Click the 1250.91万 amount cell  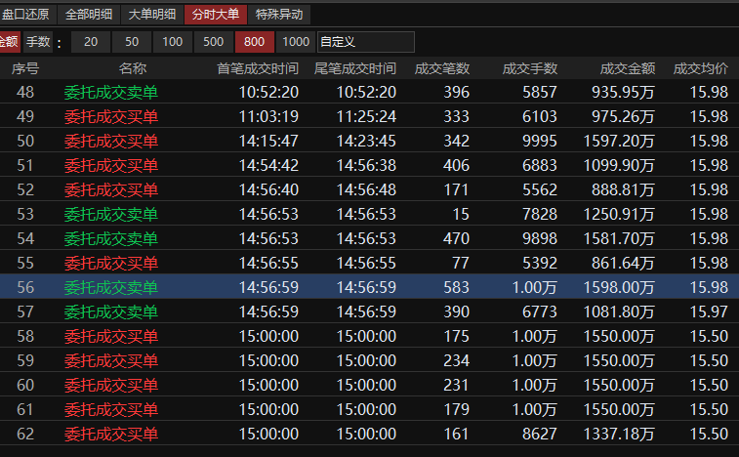(x=619, y=215)
